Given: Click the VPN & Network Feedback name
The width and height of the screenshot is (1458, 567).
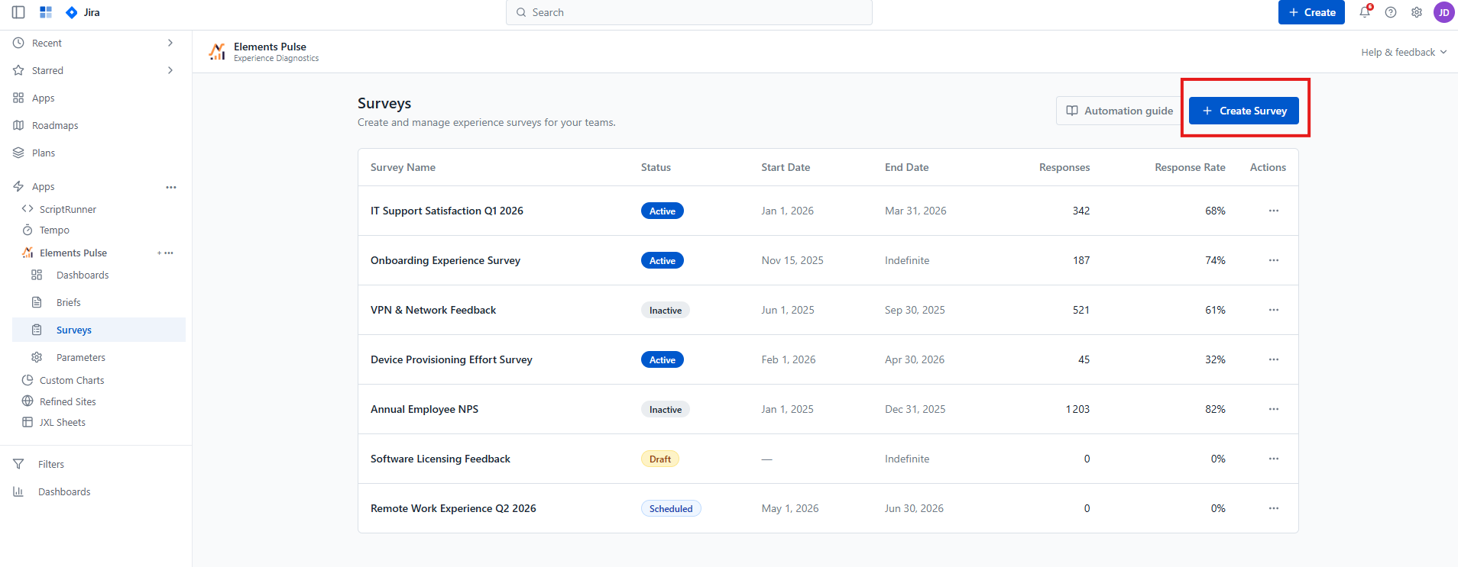Looking at the screenshot, I should tap(433, 310).
